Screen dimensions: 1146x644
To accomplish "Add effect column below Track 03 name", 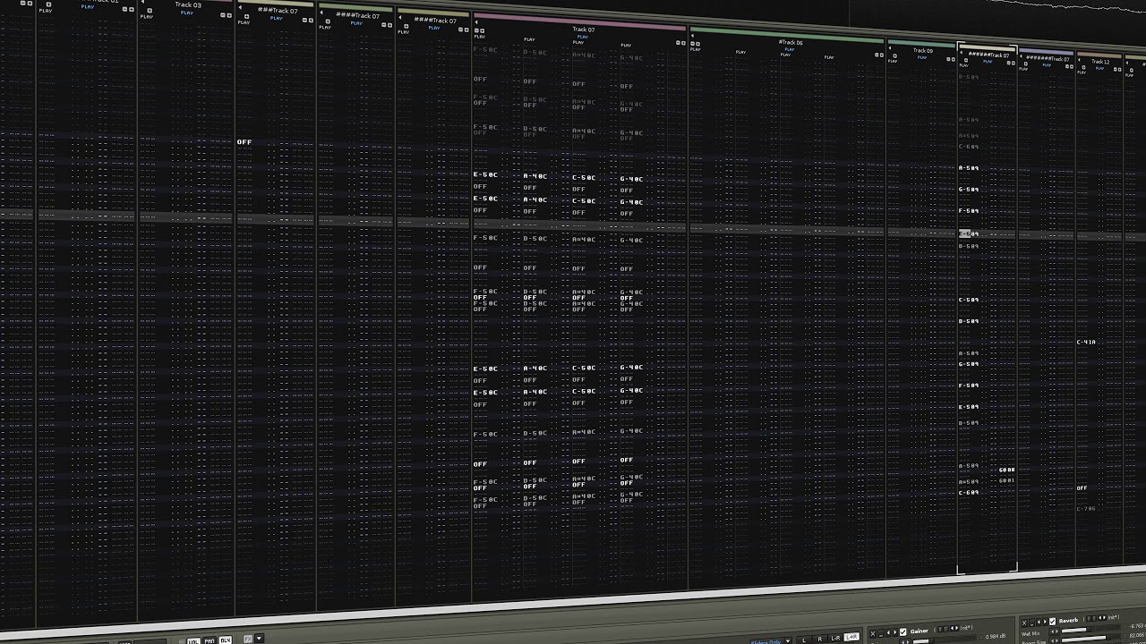I will coord(150,11).
